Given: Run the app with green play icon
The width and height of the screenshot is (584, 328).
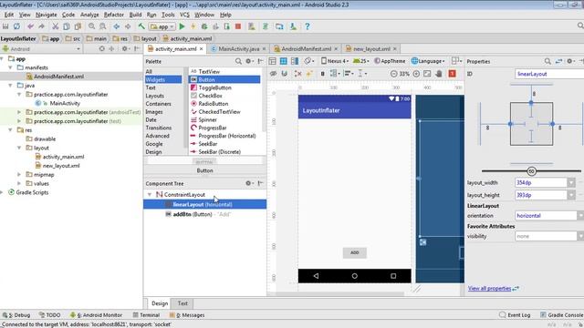Looking at the screenshot, I should click(182, 26).
